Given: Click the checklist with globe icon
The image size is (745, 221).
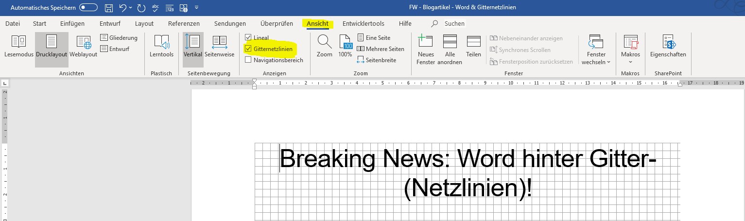Looking at the screenshot, I should point(183,8).
